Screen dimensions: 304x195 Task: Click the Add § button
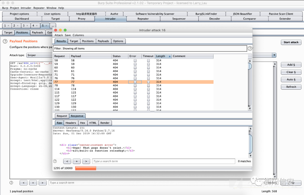[x=291, y=65]
